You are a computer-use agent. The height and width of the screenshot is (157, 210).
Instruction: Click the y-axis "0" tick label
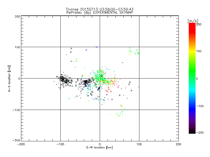(x=19, y=78)
